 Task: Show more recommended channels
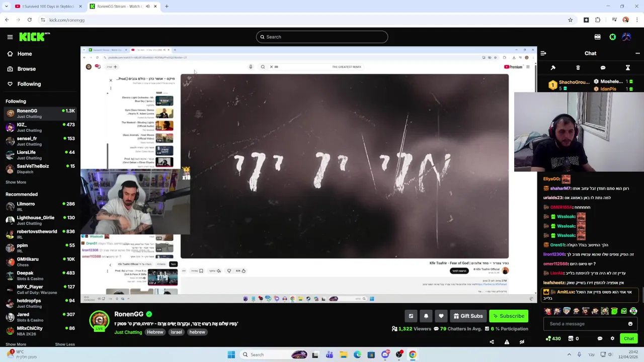[16, 344]
